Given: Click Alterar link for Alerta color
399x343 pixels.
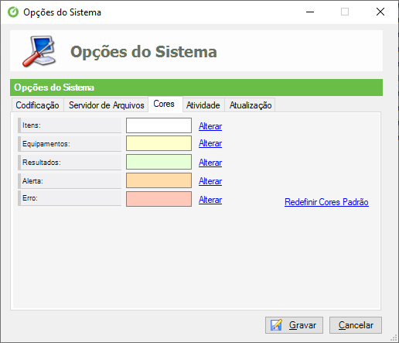Looking at the screenshot, I should point(210,181).
